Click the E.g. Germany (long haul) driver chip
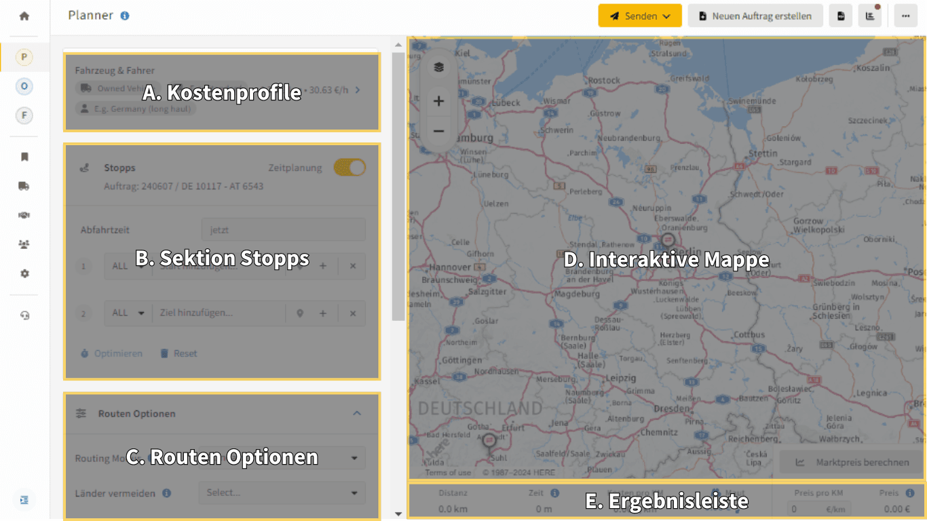This screenshot has height=521, width=927. pos(136,109)
